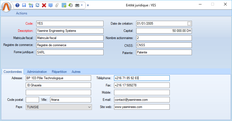The width and height of the screenshot is (232, 121).
Task: Click the blue help question mark icon
Action: click(x=17, y=5)
